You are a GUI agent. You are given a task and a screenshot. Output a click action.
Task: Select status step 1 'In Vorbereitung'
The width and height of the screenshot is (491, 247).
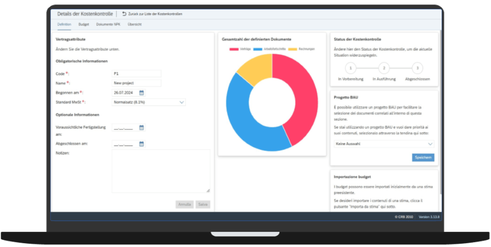350,68
